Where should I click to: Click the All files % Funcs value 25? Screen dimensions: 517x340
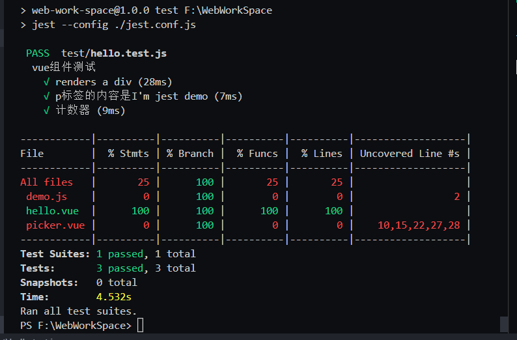[x=272, y=182]
